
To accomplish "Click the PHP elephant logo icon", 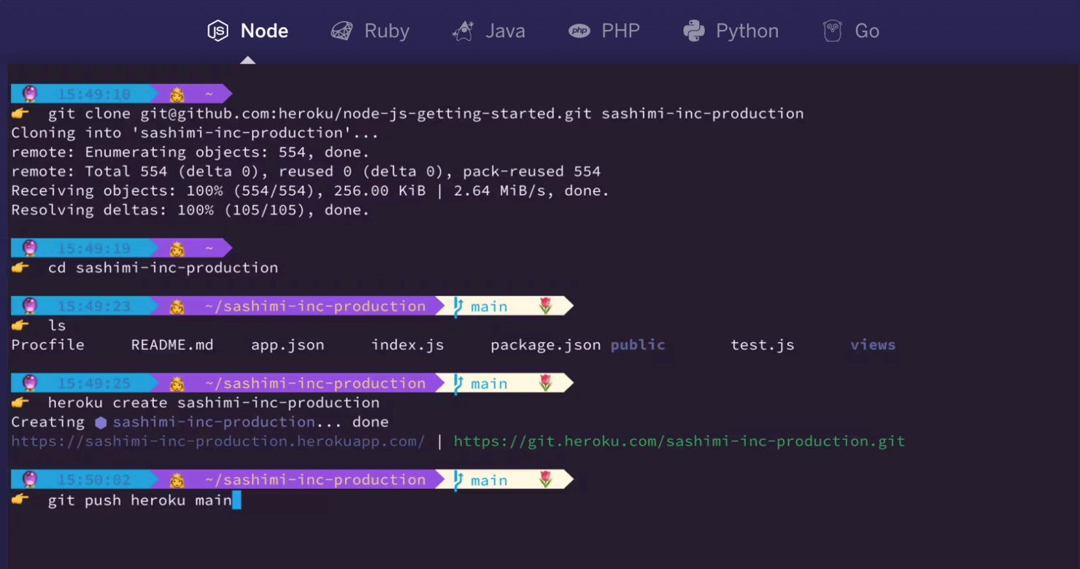I will [x=579, y=31].
